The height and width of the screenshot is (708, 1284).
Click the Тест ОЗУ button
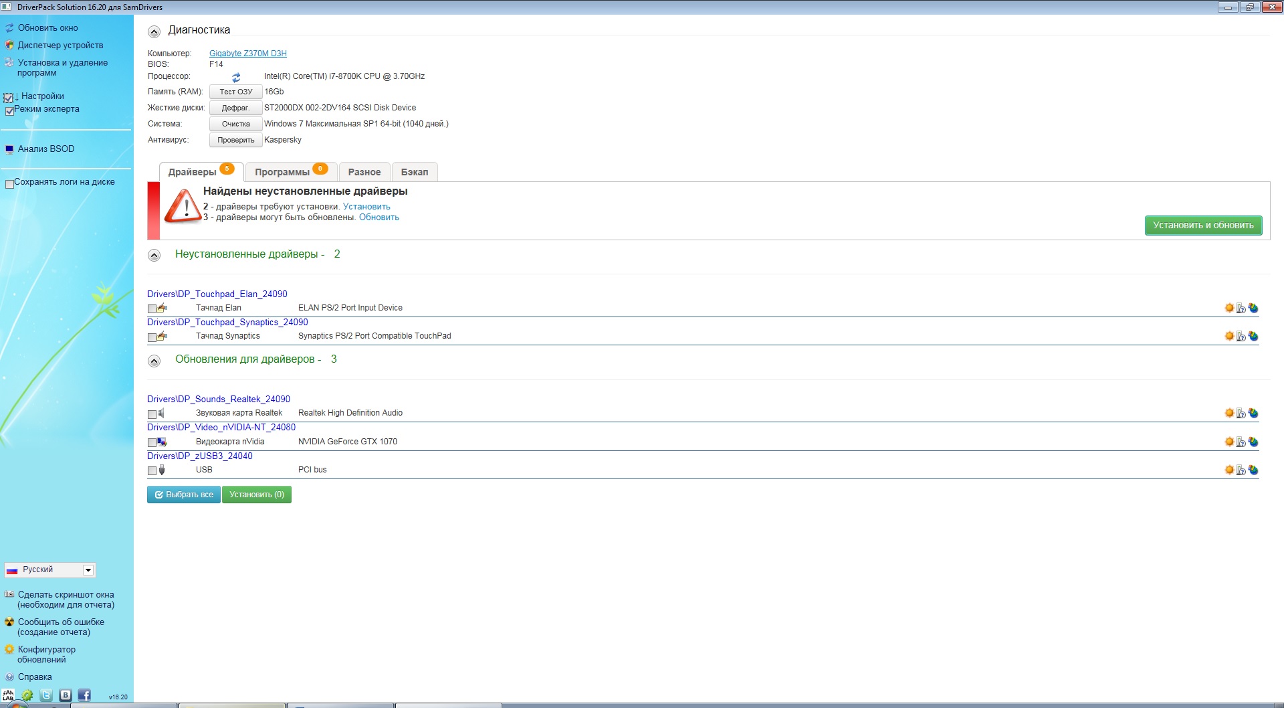tap(236, 92)
